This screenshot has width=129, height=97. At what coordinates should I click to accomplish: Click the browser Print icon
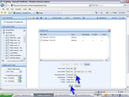[107, 13]
